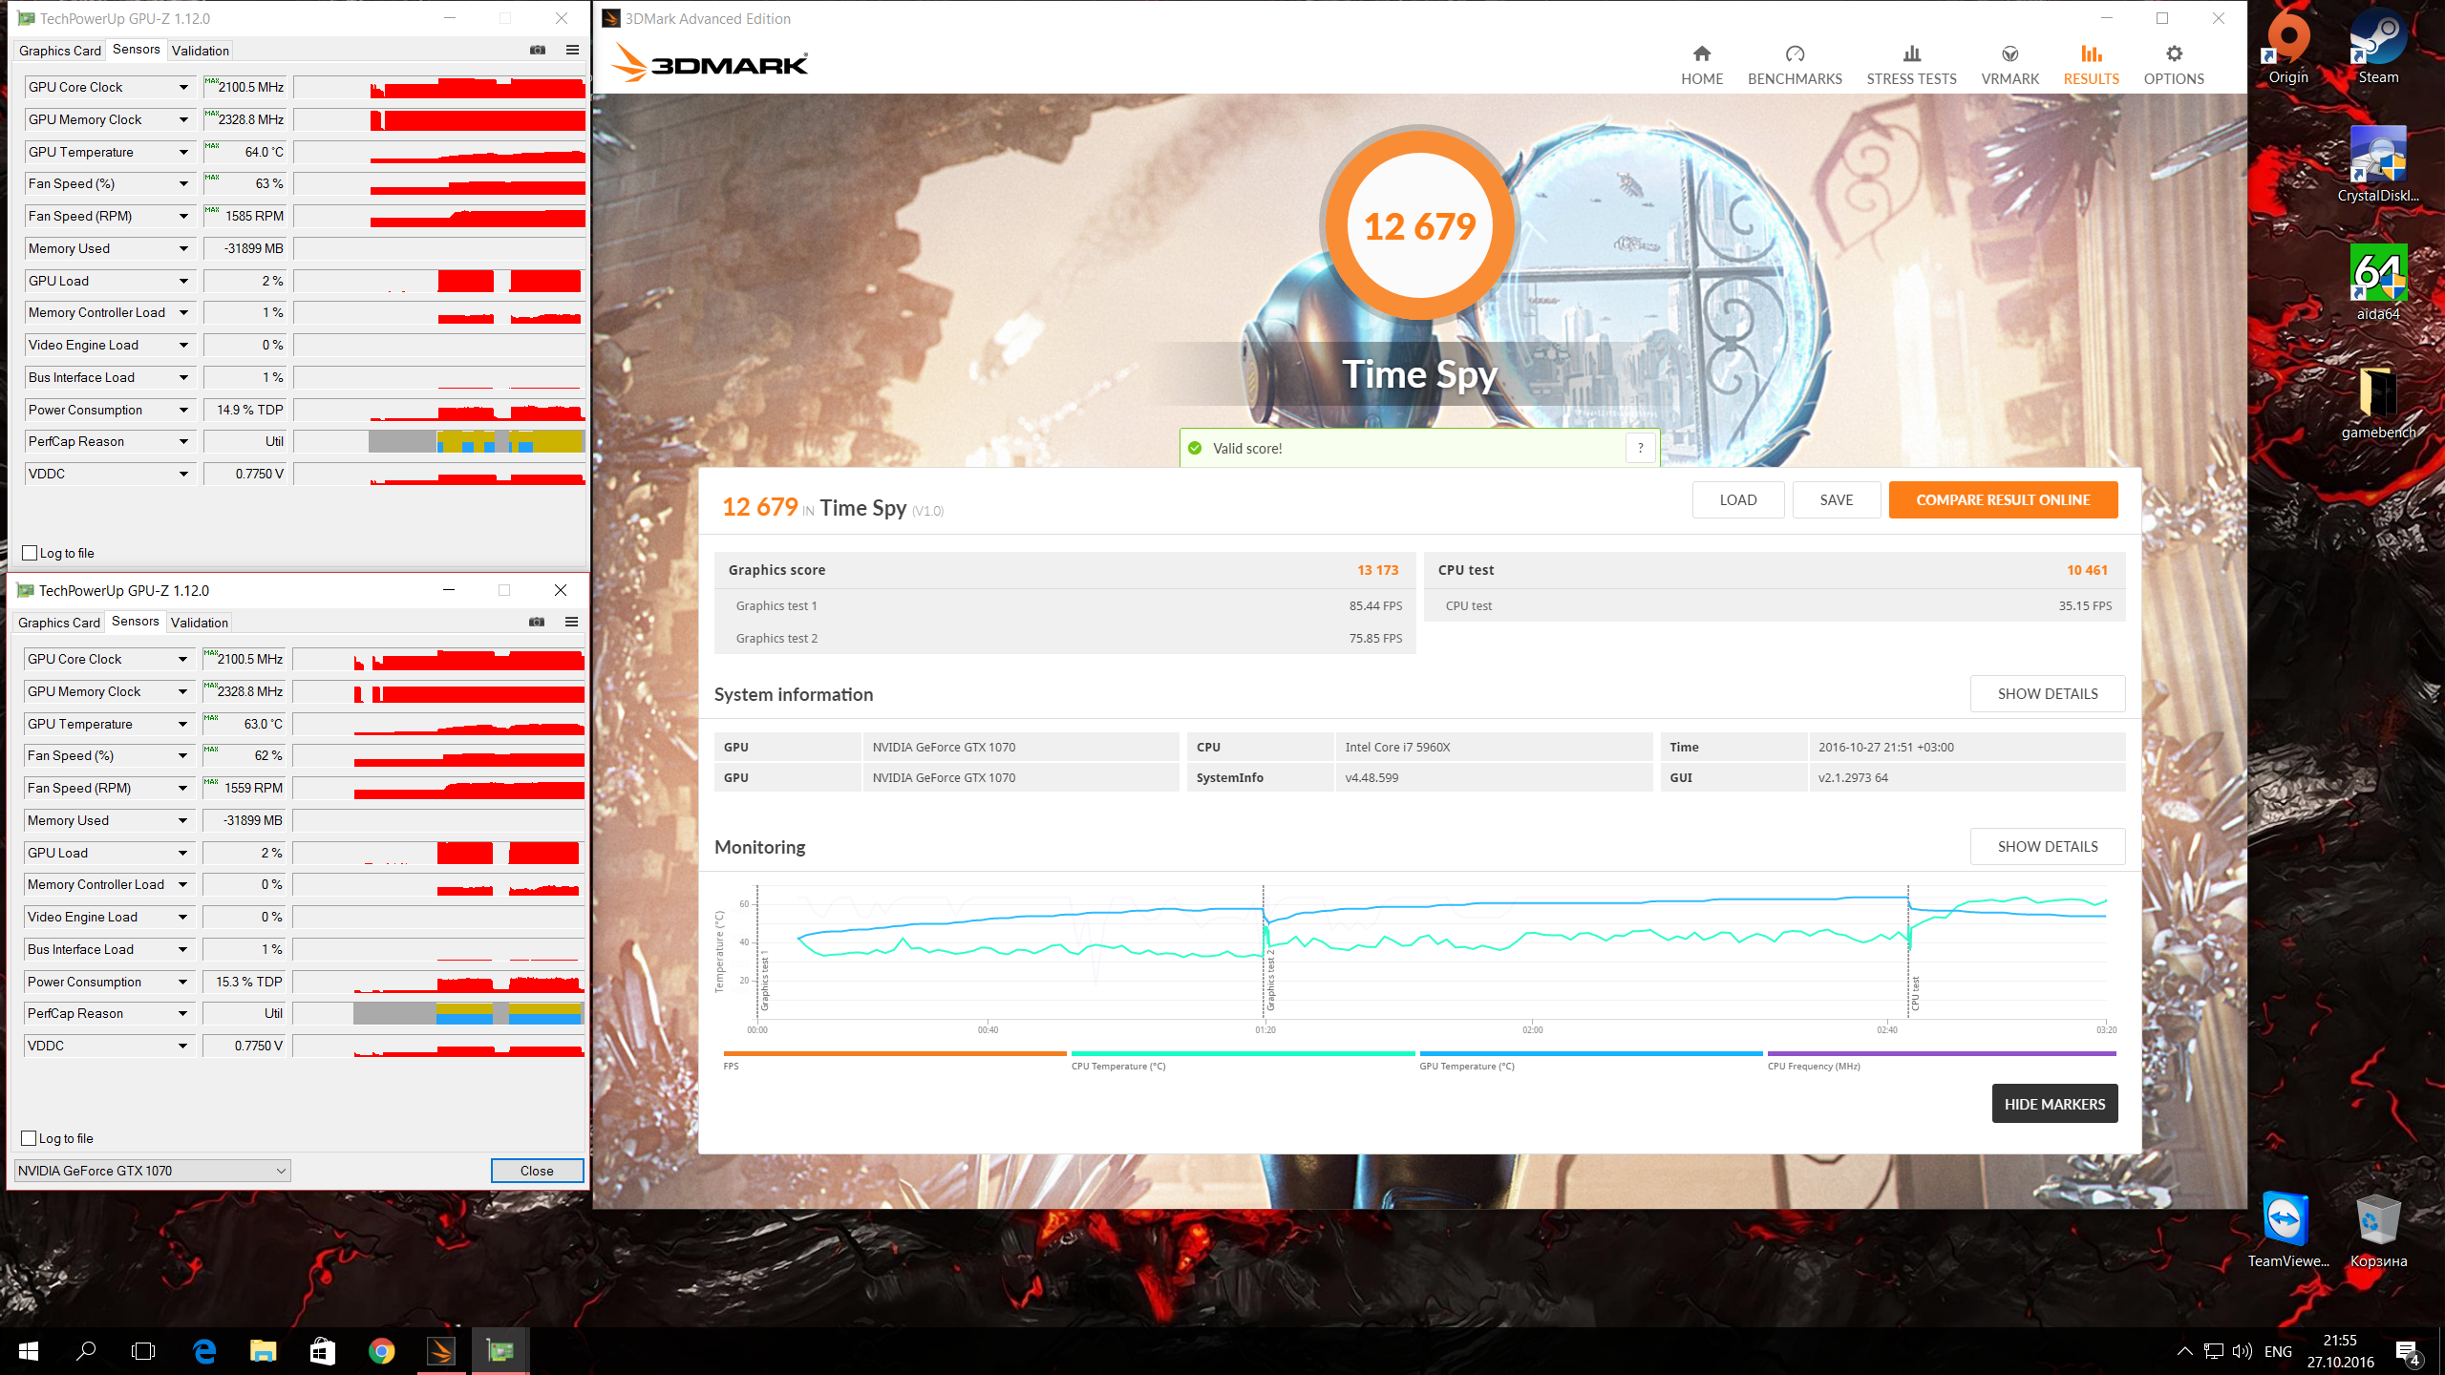This screenshot has width=2445, height=1375.
Task: Open hamburger menu in lower GPU-Z window
Action: coord(571,622)
